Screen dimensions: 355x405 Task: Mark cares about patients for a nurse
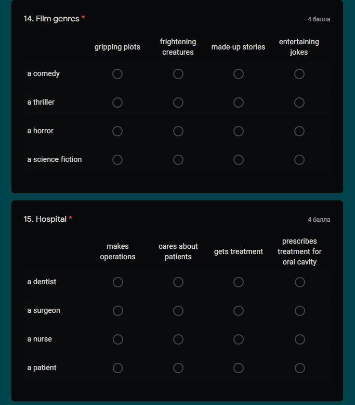178,339
